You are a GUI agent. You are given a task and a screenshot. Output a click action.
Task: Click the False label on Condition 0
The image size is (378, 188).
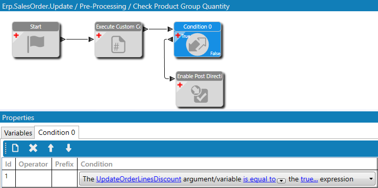[x=215, y=54]
